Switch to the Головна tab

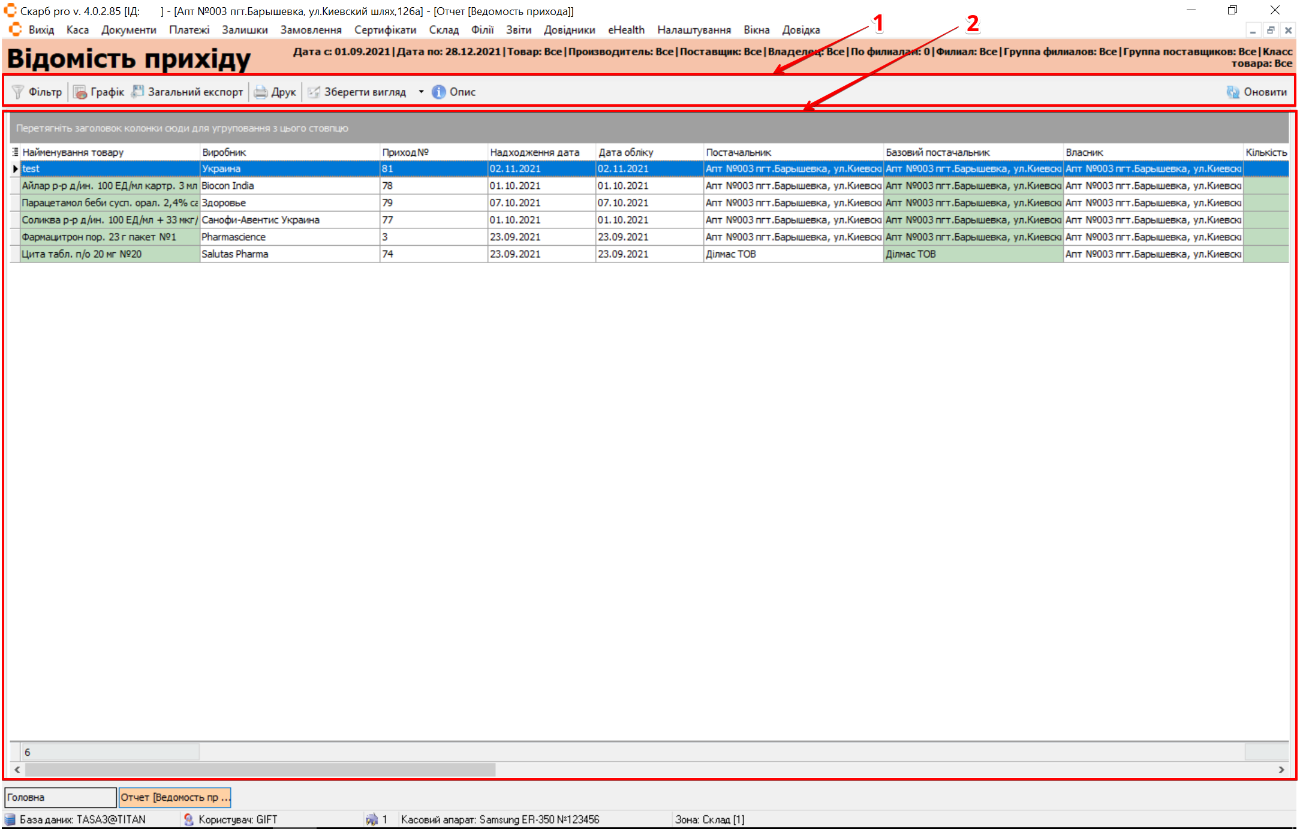click(60, 797)
